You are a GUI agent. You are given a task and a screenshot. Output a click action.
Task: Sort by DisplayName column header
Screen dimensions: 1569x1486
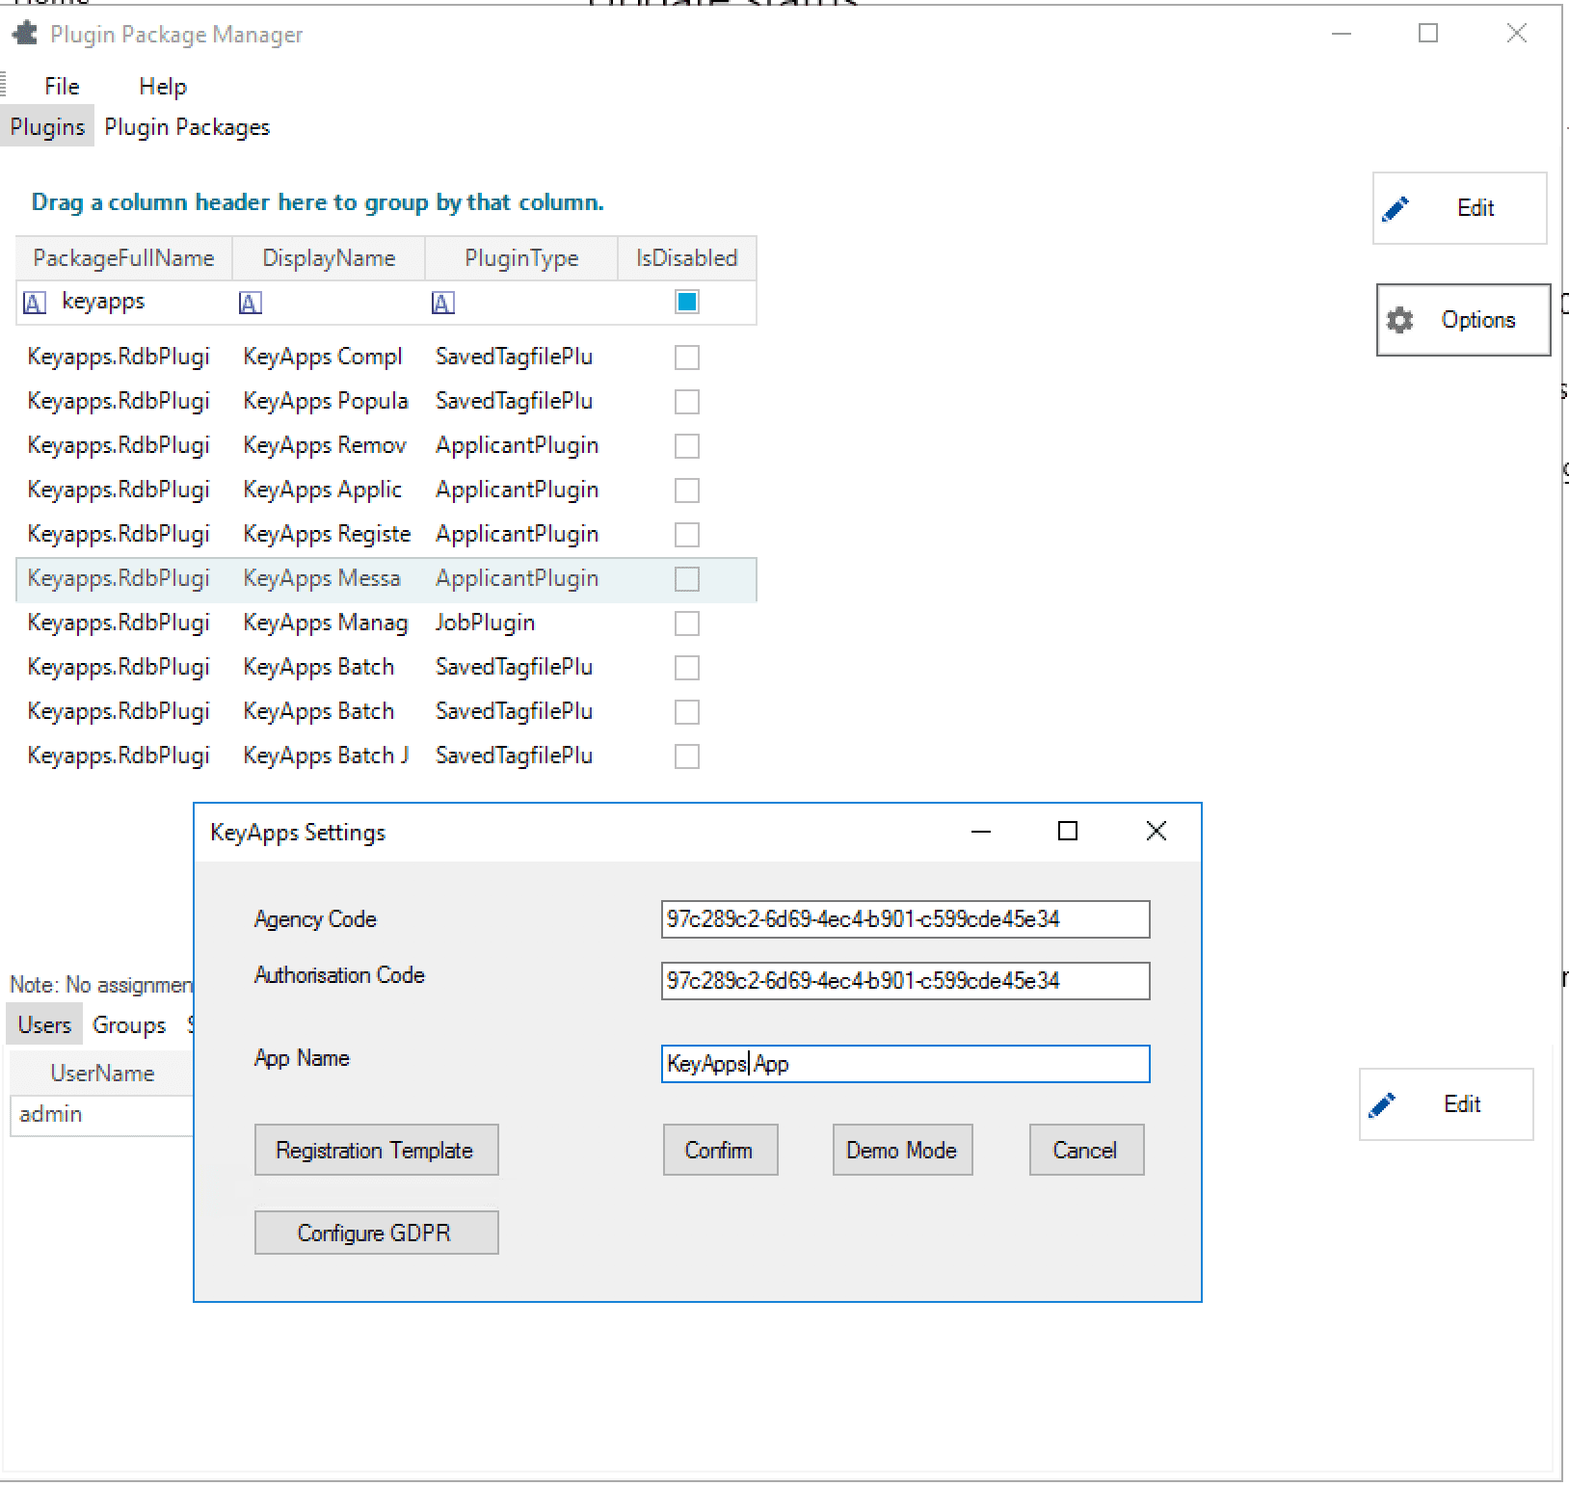point(329,258)
